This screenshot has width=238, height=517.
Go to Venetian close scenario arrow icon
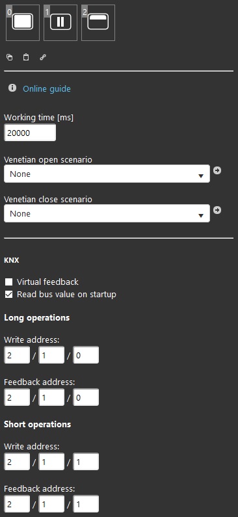(x=217, y=210)
